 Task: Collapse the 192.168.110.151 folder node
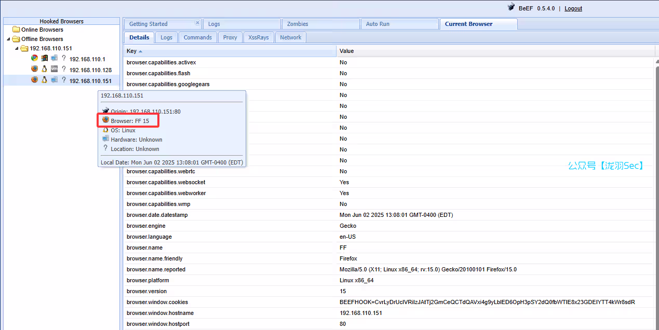coord(17,48)
